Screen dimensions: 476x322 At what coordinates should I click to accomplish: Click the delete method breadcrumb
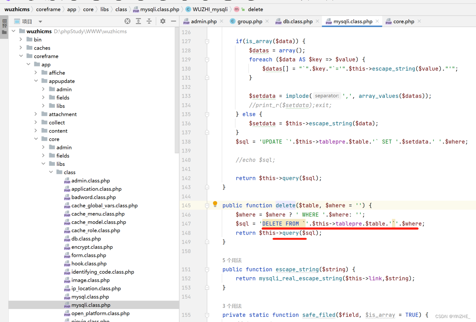255,9
